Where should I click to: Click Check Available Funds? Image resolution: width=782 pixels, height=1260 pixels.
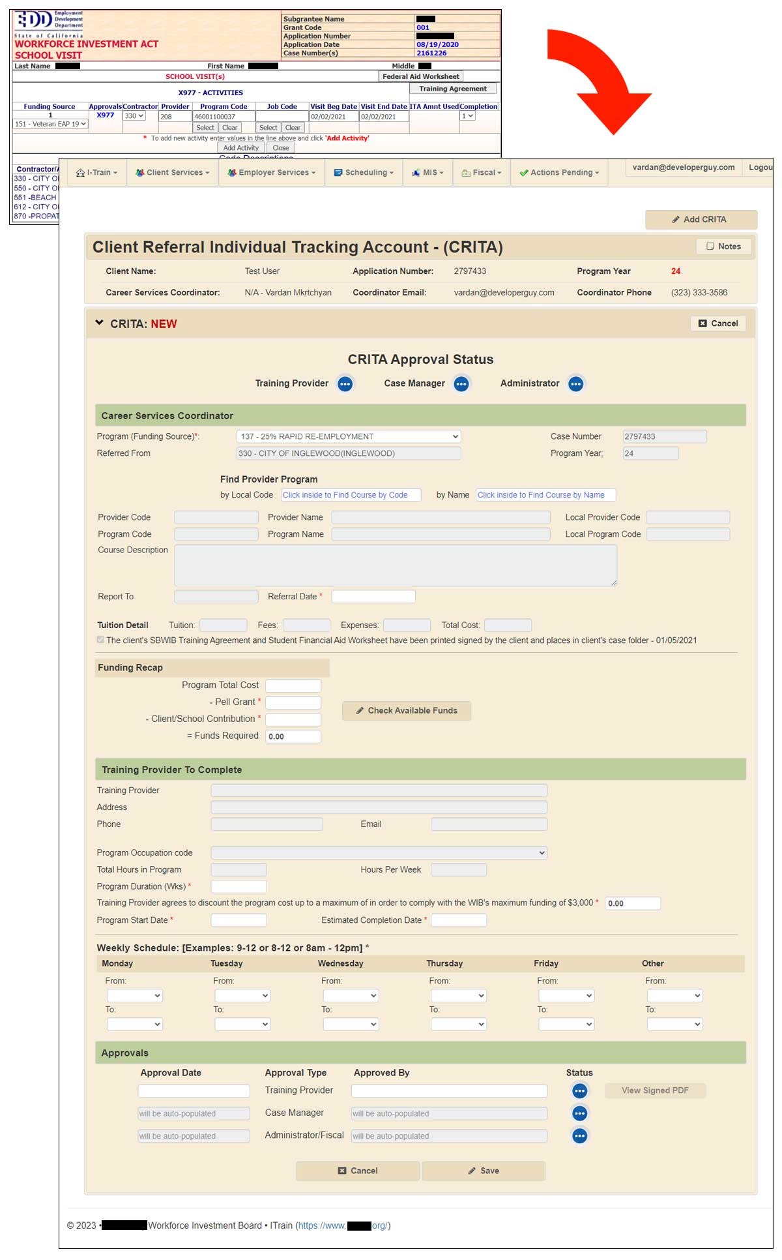[407, 711]
